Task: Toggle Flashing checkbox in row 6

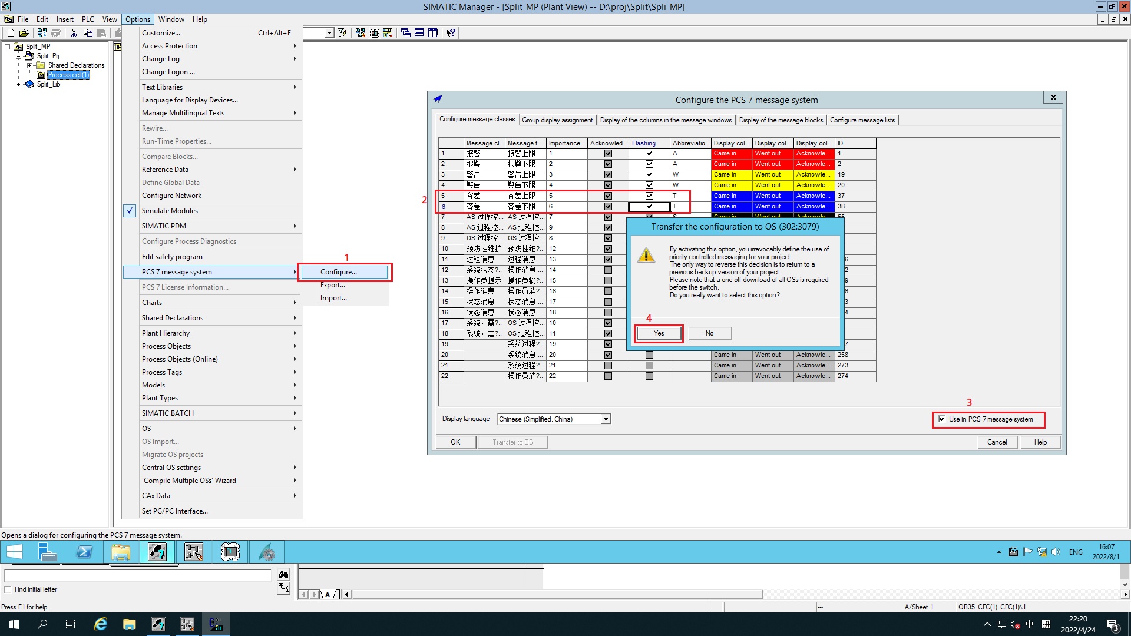Action: point(649,207)
